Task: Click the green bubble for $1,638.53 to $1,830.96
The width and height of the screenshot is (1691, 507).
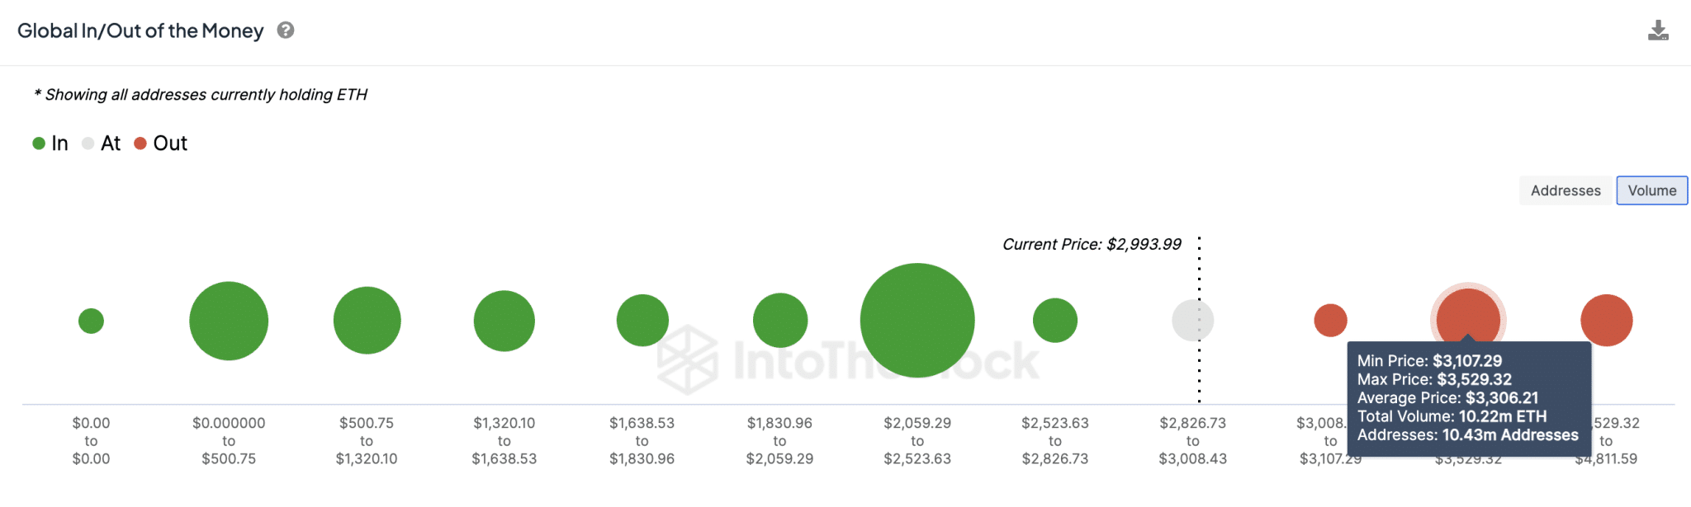Action: pos(642,321)
